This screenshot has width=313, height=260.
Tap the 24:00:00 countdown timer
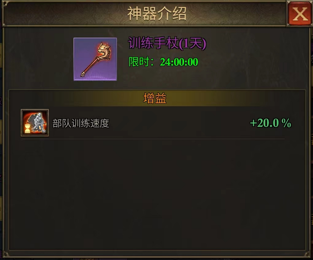179,62
